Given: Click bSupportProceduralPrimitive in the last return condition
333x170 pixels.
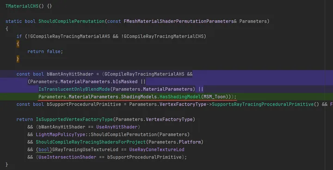Looking at the screenshot, I should [144, 157].
